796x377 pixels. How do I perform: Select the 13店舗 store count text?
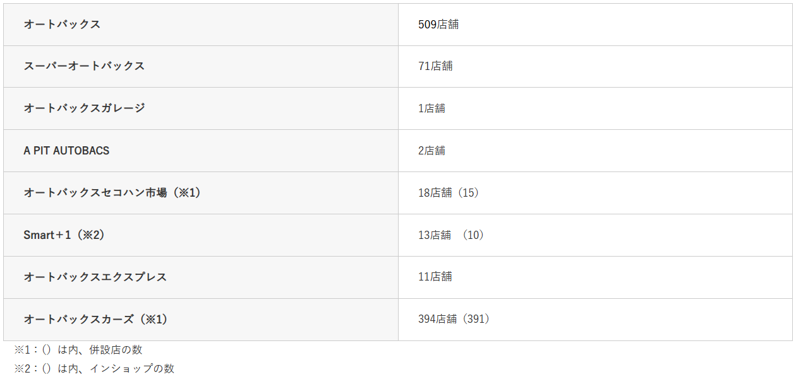(435, 235)
